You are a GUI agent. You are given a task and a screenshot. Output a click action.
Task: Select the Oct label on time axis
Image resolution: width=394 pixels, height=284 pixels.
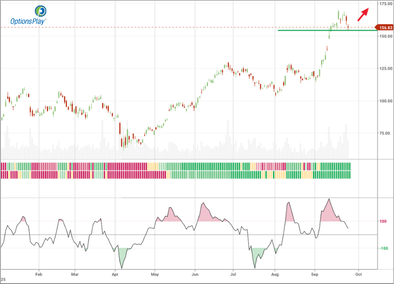pos(358,274)
